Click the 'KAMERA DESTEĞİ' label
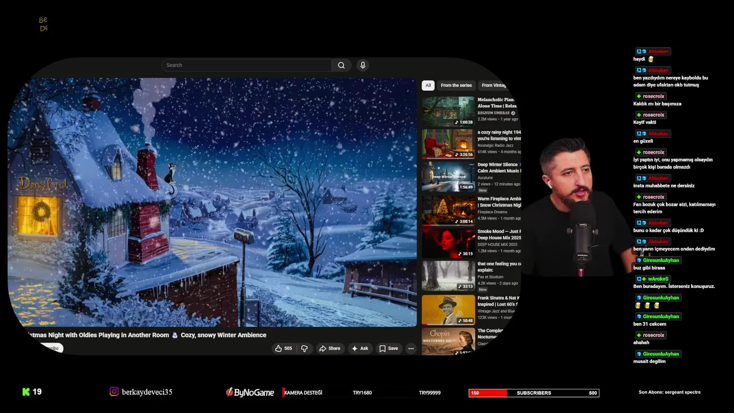The width and height of the screenshot is (734, 413). [303, 393]
